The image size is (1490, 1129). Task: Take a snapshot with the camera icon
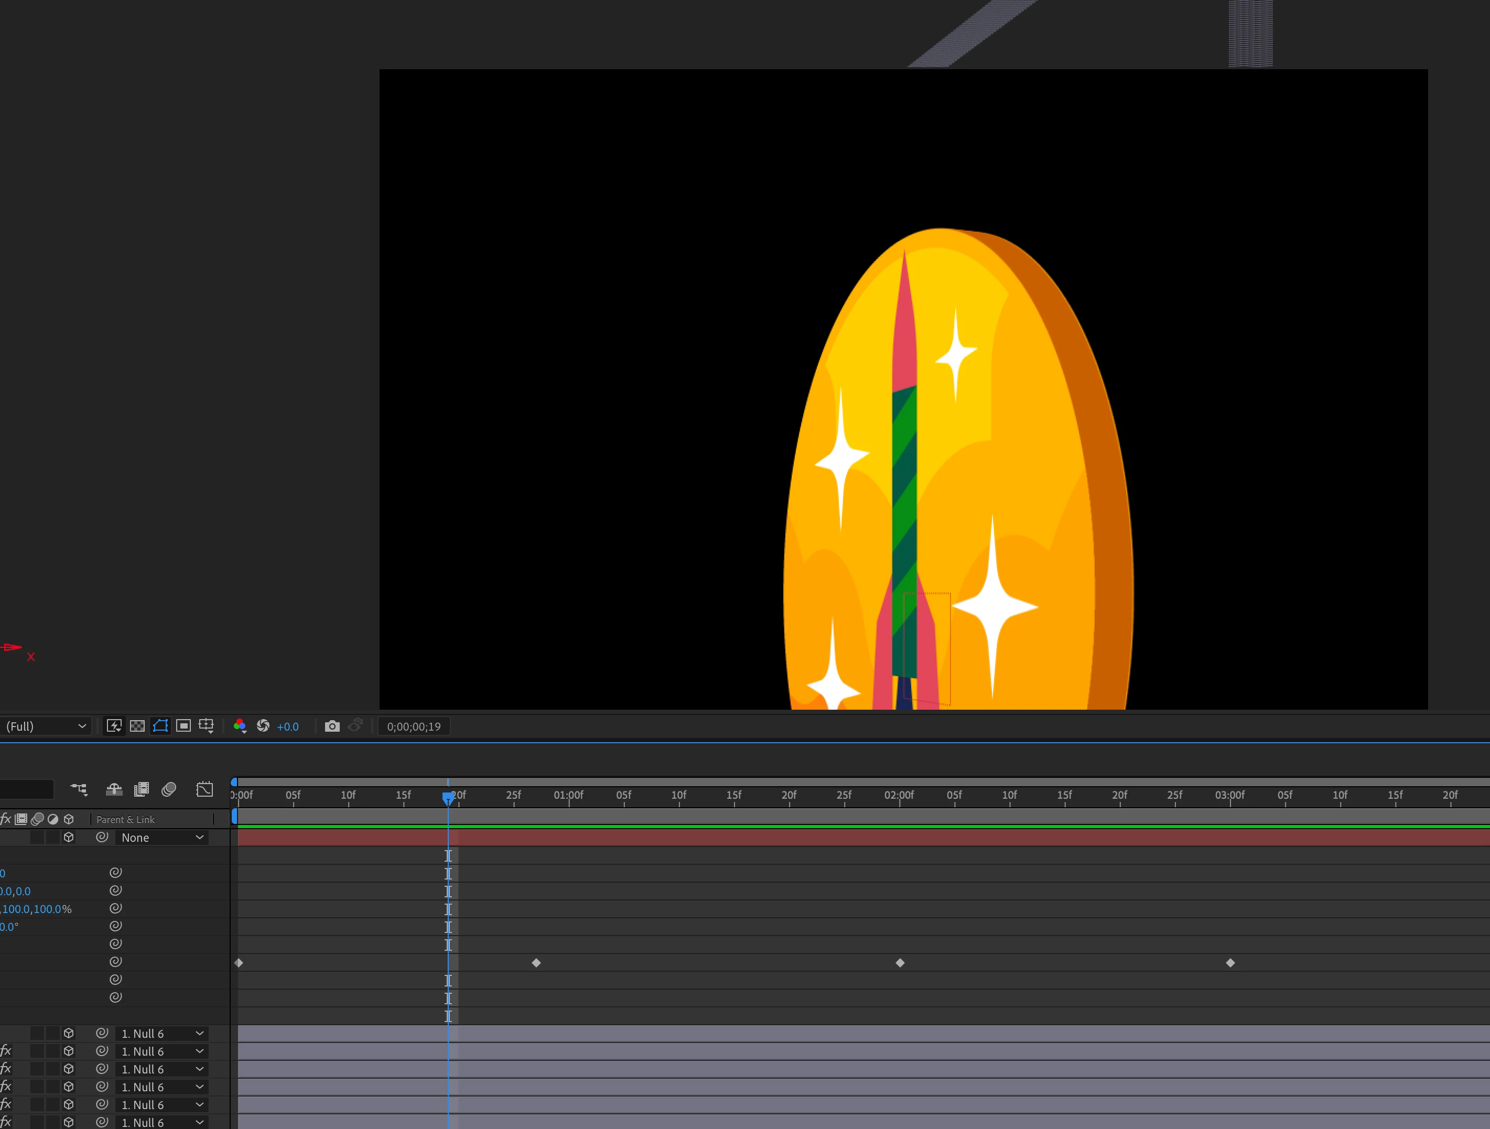332,726
